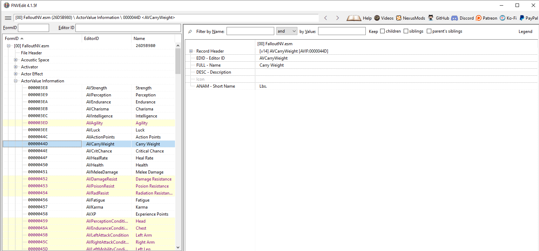Click the EDID value AVCarryWeight cell
This screenshot has width=539, height=251.
click(396, 58)
